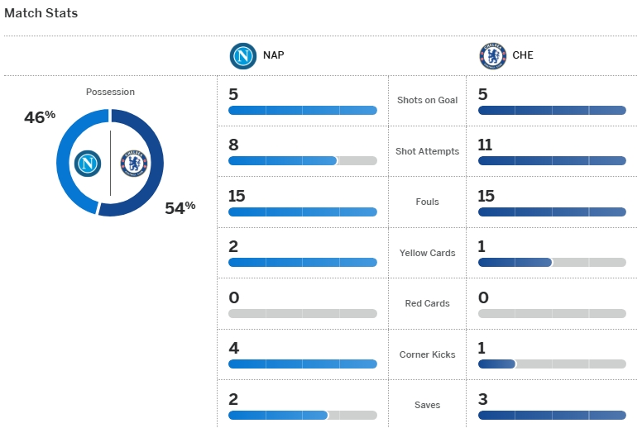Click Napoli's Shot Attempts bar
Screen dimensions: 642x428
[302, 161]
